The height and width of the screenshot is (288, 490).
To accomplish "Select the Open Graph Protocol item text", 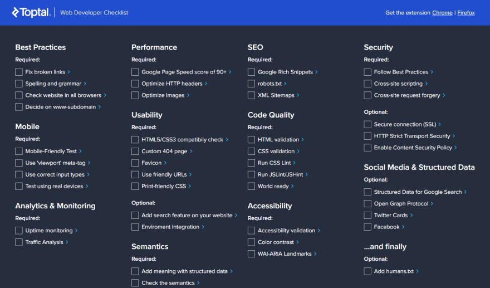I will click(x=401, y=203).
